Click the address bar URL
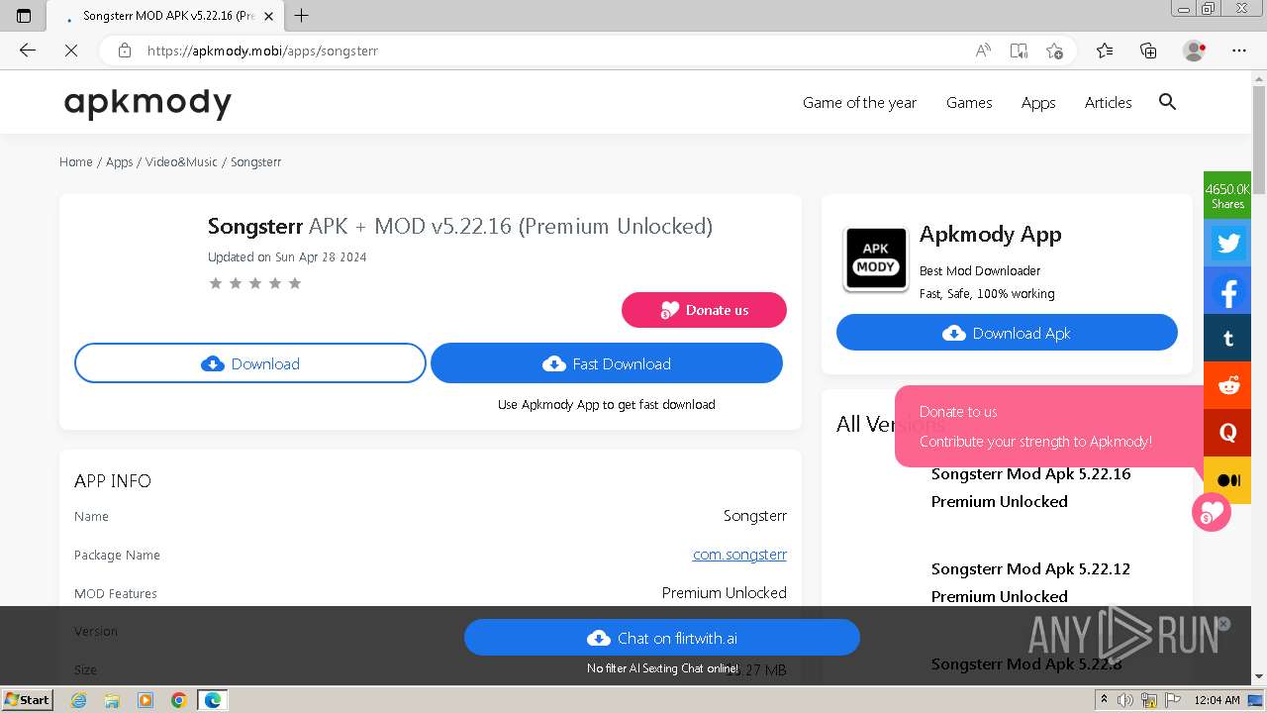The height and width of the screenshot is (713, 1267). tap(262, 51)
